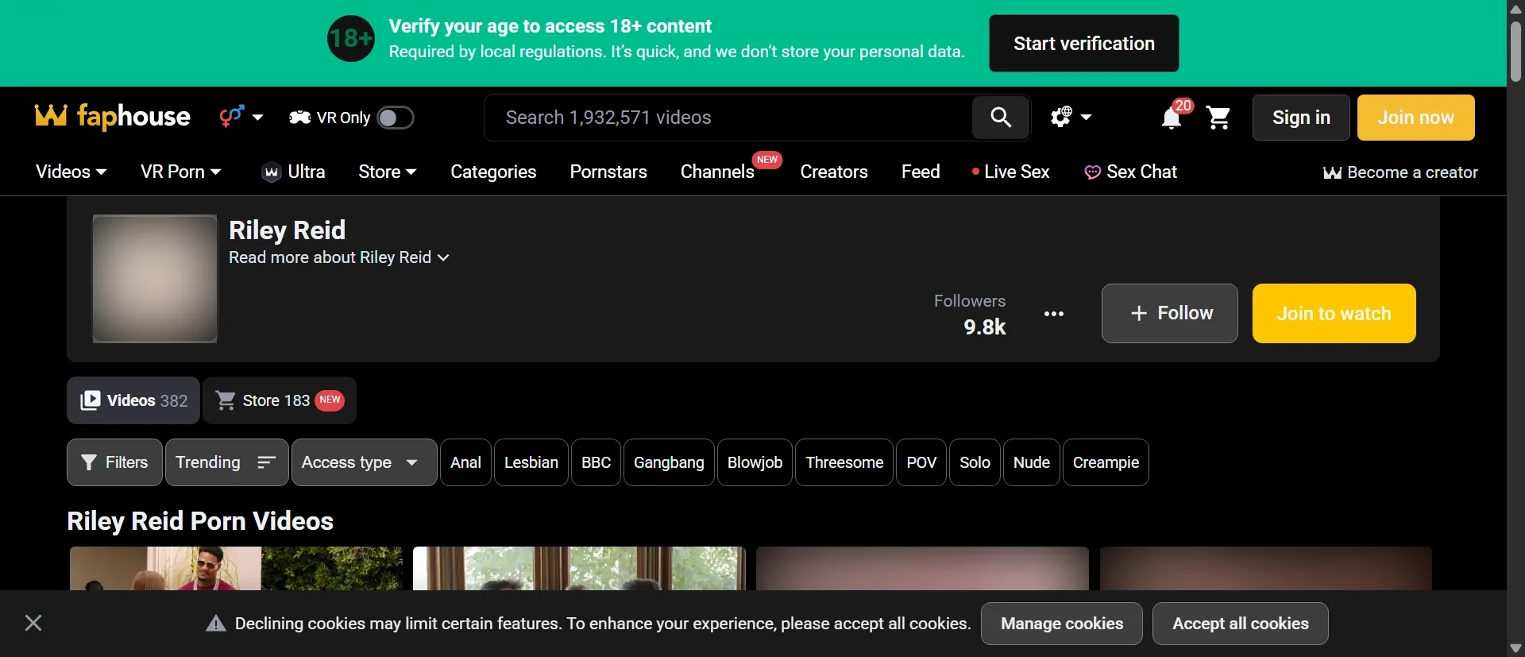Expand the VR Porn menu

click(x=180, y=172)
